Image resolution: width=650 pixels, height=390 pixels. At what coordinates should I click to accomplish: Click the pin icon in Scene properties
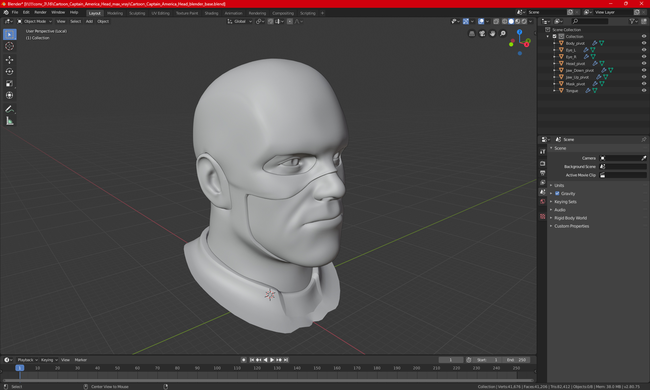tap(644, 139)
